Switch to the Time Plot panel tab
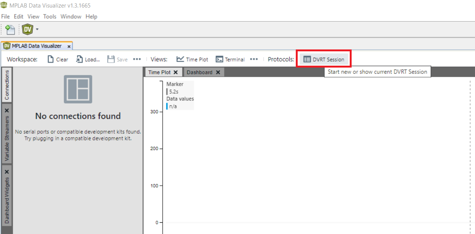 [159, 72]
